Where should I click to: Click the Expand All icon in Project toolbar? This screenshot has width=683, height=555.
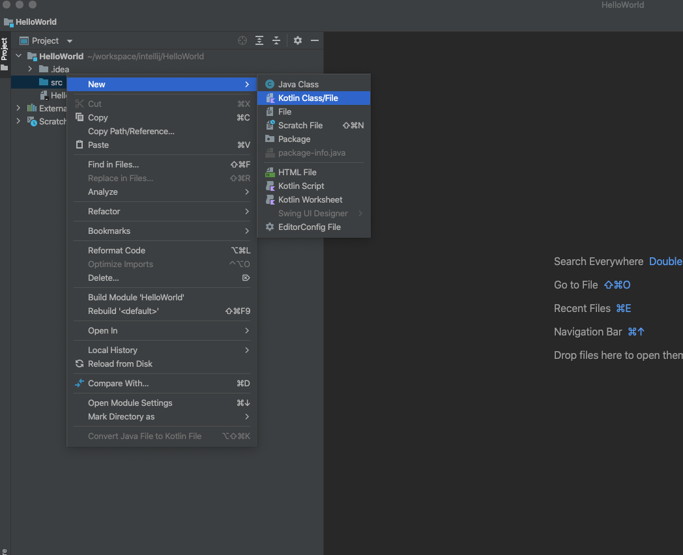[x=259, y=40]
